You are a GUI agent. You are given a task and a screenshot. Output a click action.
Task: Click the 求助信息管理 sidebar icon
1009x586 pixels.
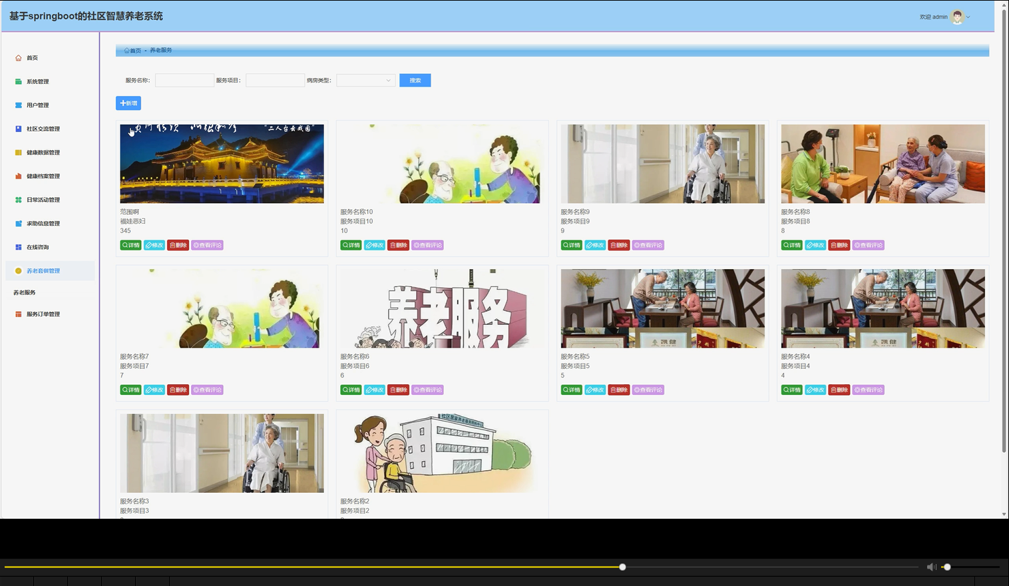(19, 224)
